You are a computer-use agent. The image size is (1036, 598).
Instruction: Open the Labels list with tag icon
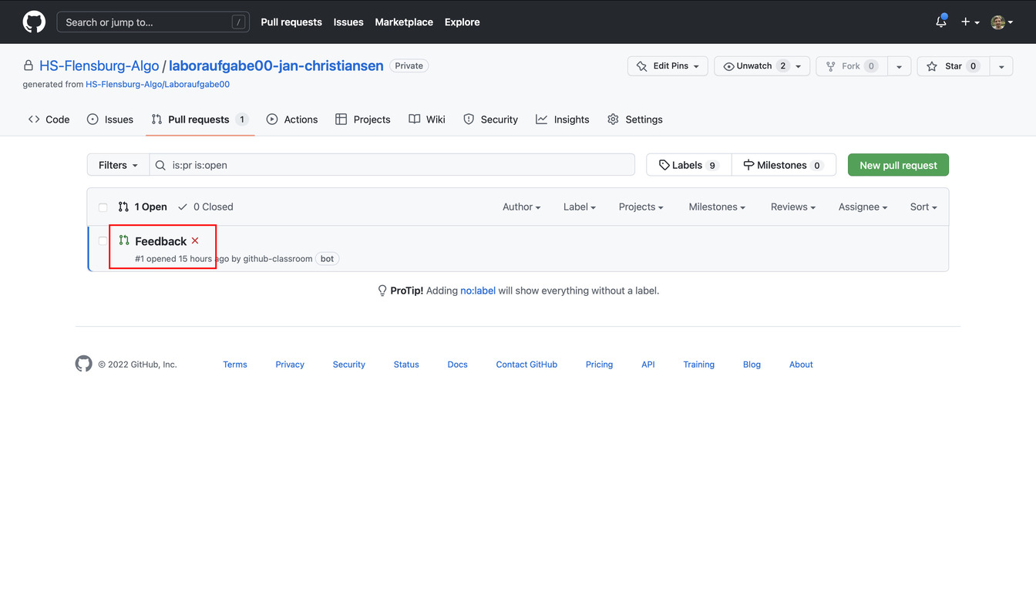(688, 165)
